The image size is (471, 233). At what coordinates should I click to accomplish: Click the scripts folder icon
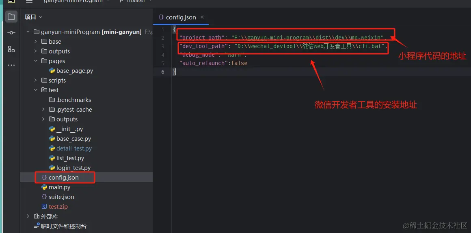tap(44, 80)
